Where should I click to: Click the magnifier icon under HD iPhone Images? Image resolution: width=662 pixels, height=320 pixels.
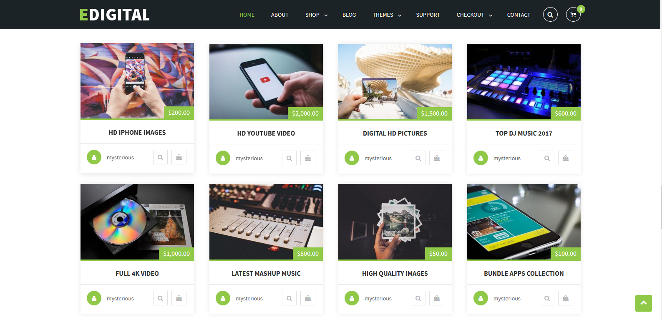coord(160,157)
